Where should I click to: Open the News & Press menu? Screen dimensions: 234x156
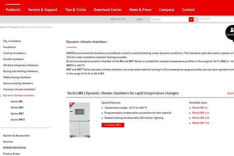point(140,10)
